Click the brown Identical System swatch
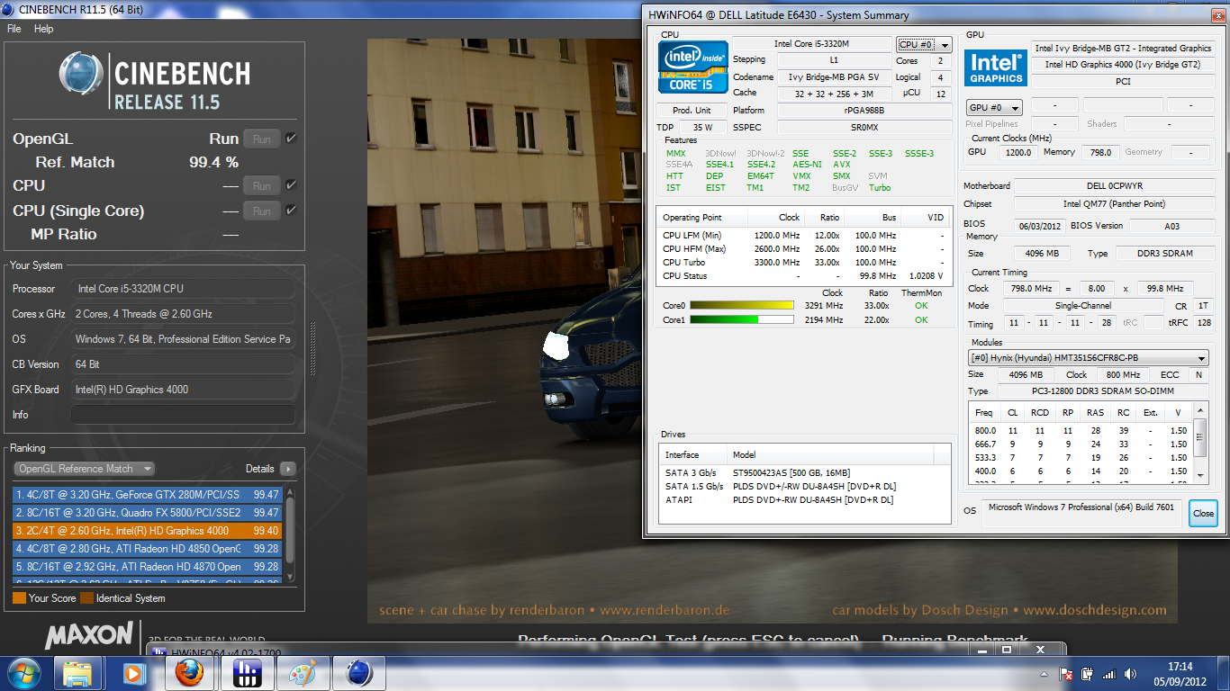This screenshot has height=691, width=1230. (86, 597)
